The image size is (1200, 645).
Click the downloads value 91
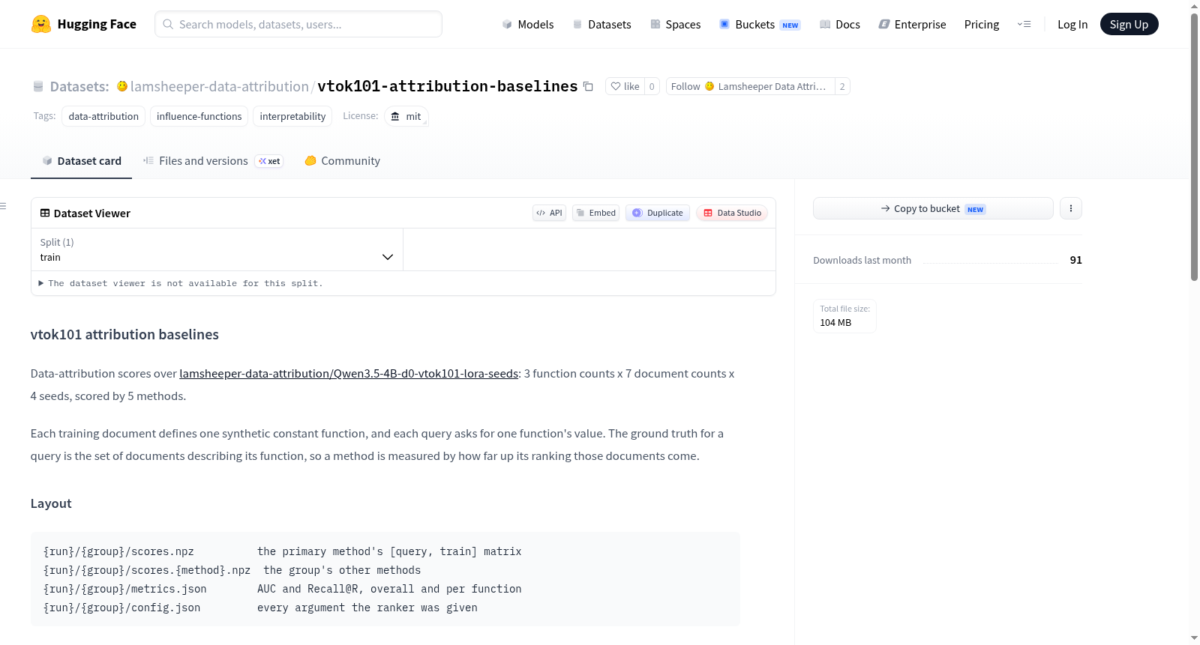tap(1075, 260)
